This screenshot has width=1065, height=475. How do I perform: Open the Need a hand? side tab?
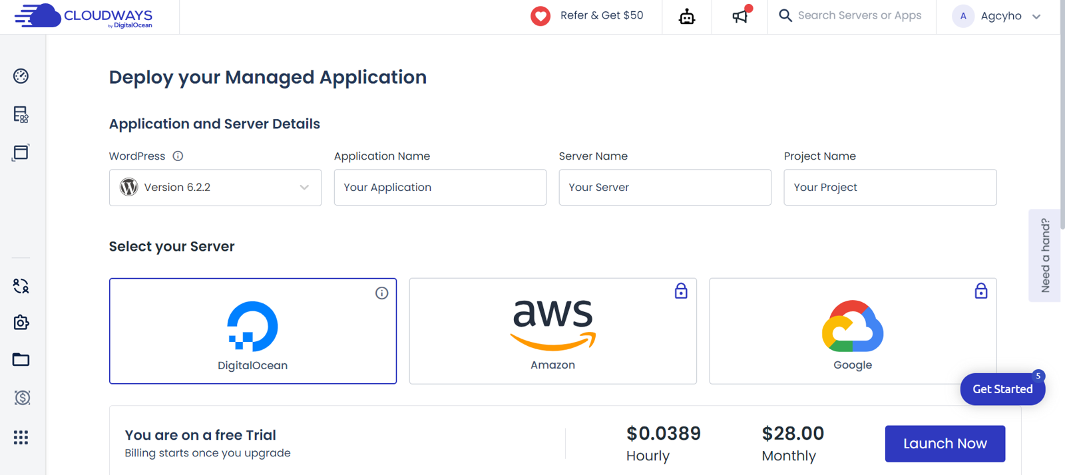pyautogui.click(x=1044, y=255)
